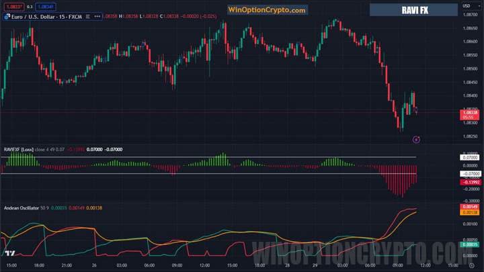Viewport: 484px width, 272px height.
Task: Click the red current price label 1.08338
Action: [469, 115]
